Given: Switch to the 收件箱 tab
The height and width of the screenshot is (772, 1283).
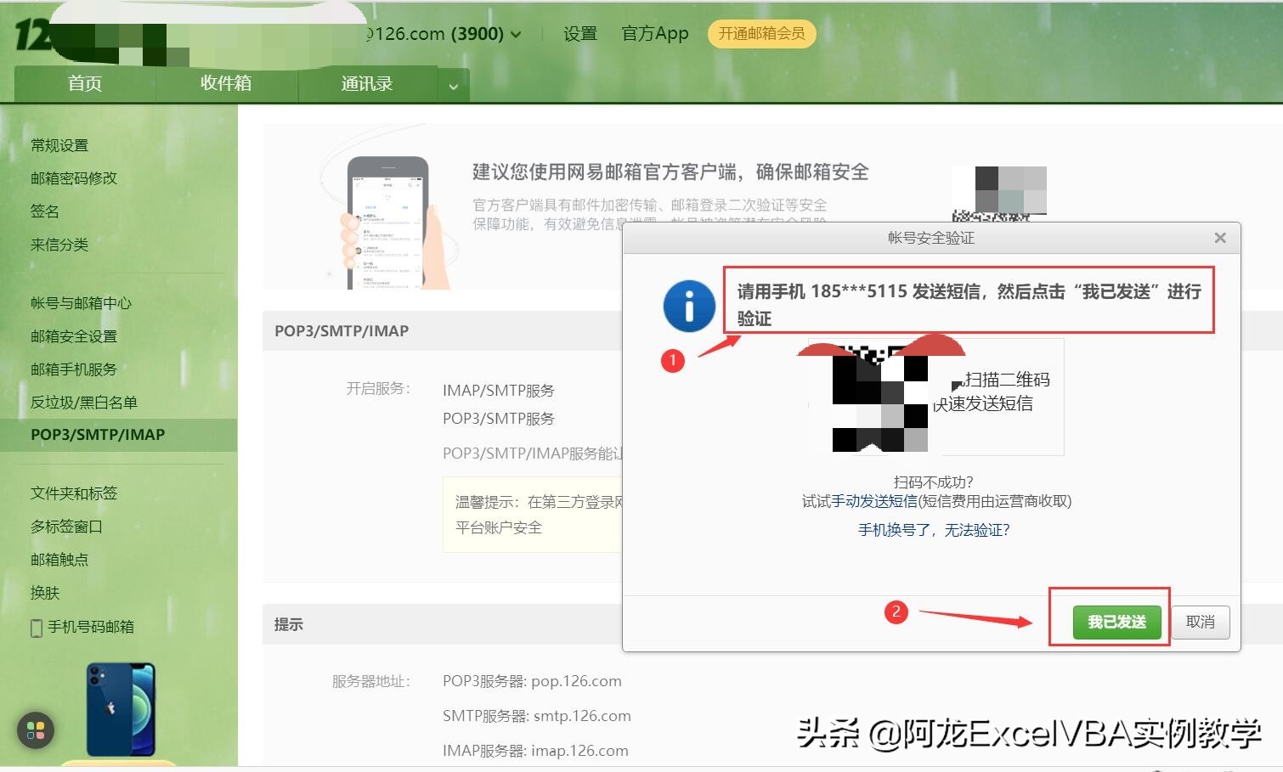Looking at the screenshot, I should tap(225, 83).
